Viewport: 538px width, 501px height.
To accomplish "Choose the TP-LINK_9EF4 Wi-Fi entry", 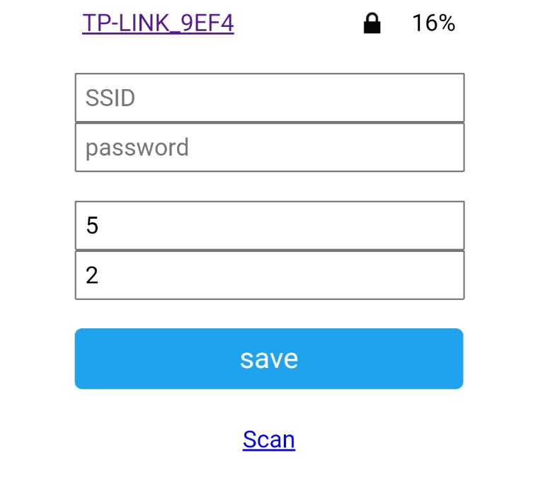I will tap(158, 23).
